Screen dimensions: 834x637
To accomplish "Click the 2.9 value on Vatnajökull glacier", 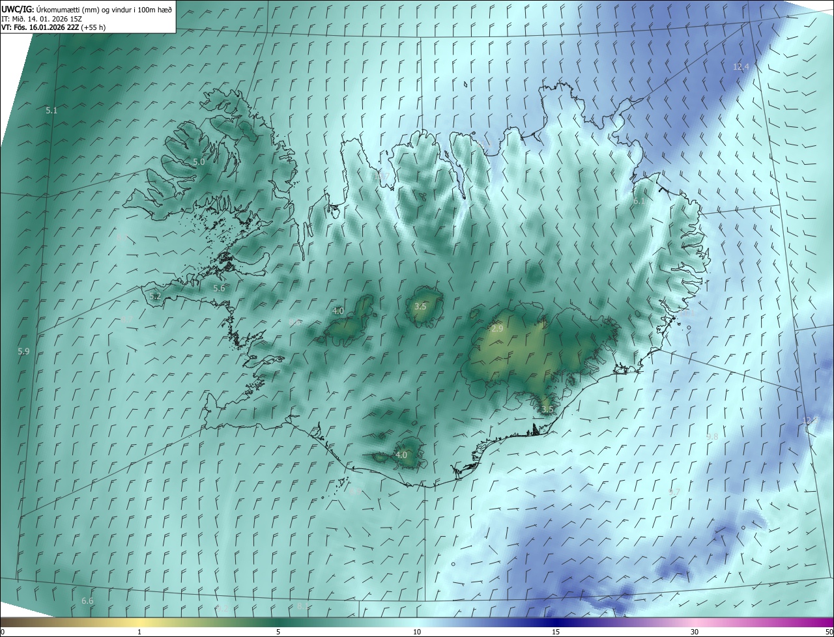I will point(496,329).
